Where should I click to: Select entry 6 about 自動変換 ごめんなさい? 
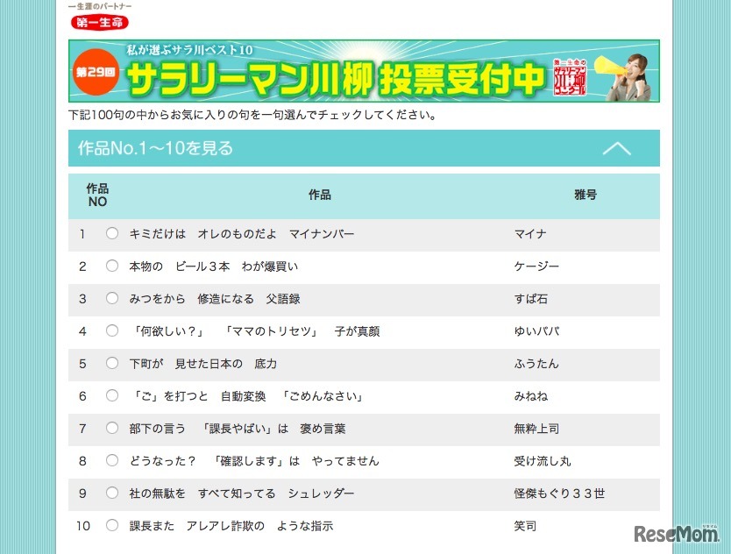pos(112,396)
